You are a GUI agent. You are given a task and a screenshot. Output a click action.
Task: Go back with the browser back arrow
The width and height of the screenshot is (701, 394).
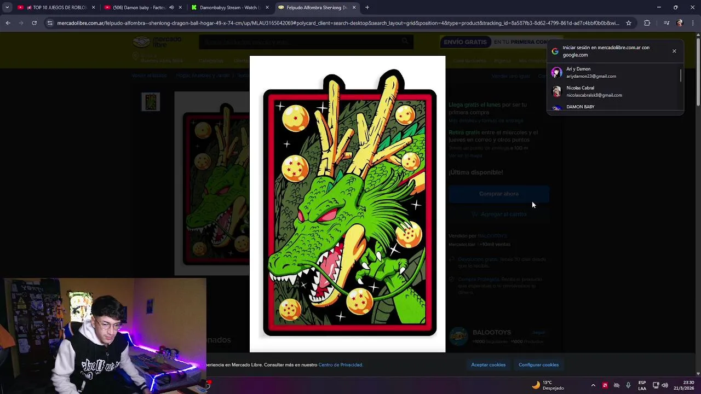8,23
